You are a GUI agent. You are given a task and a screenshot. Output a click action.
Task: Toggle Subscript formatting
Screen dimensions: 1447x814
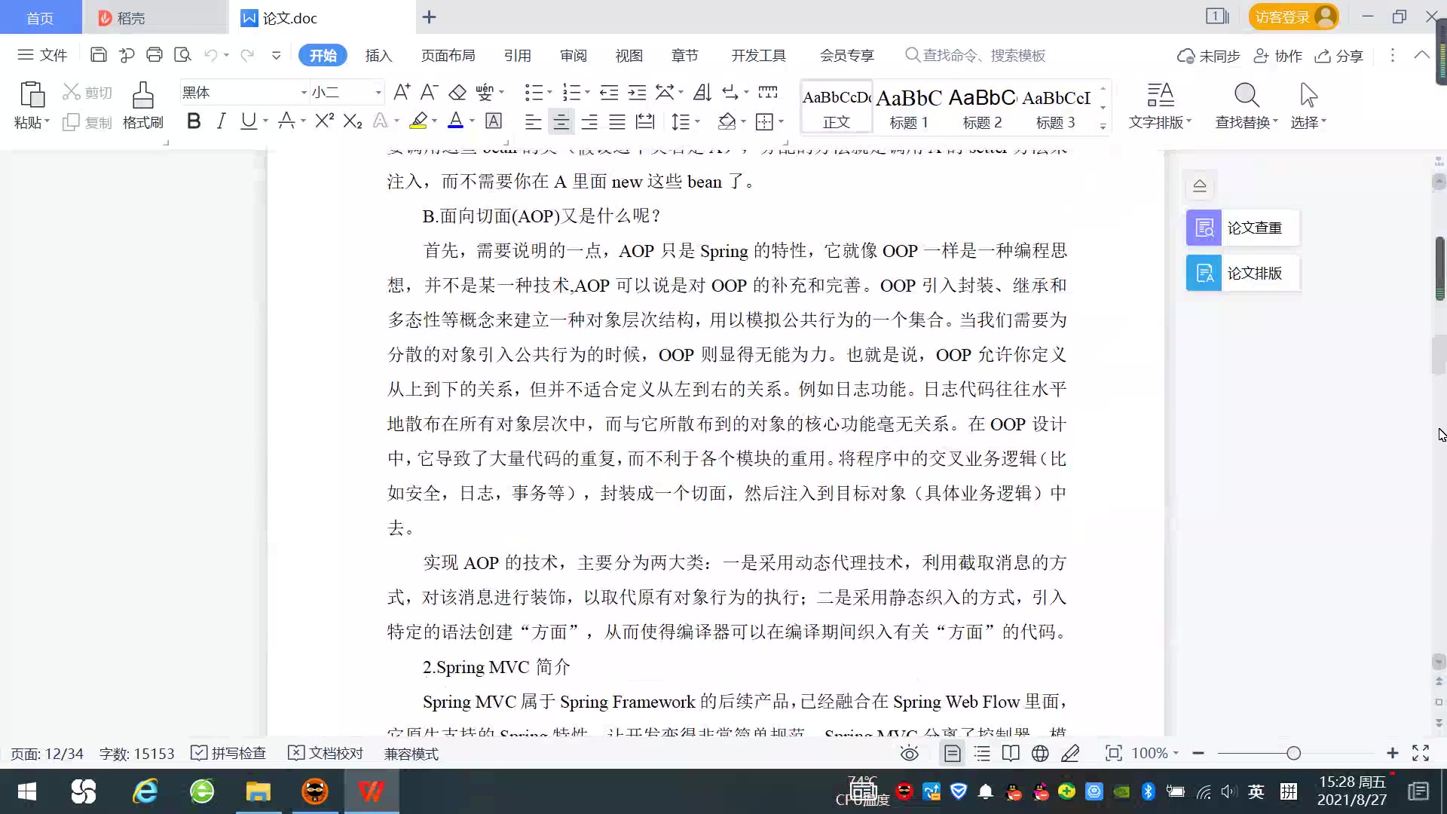click(x=353, y=121)
